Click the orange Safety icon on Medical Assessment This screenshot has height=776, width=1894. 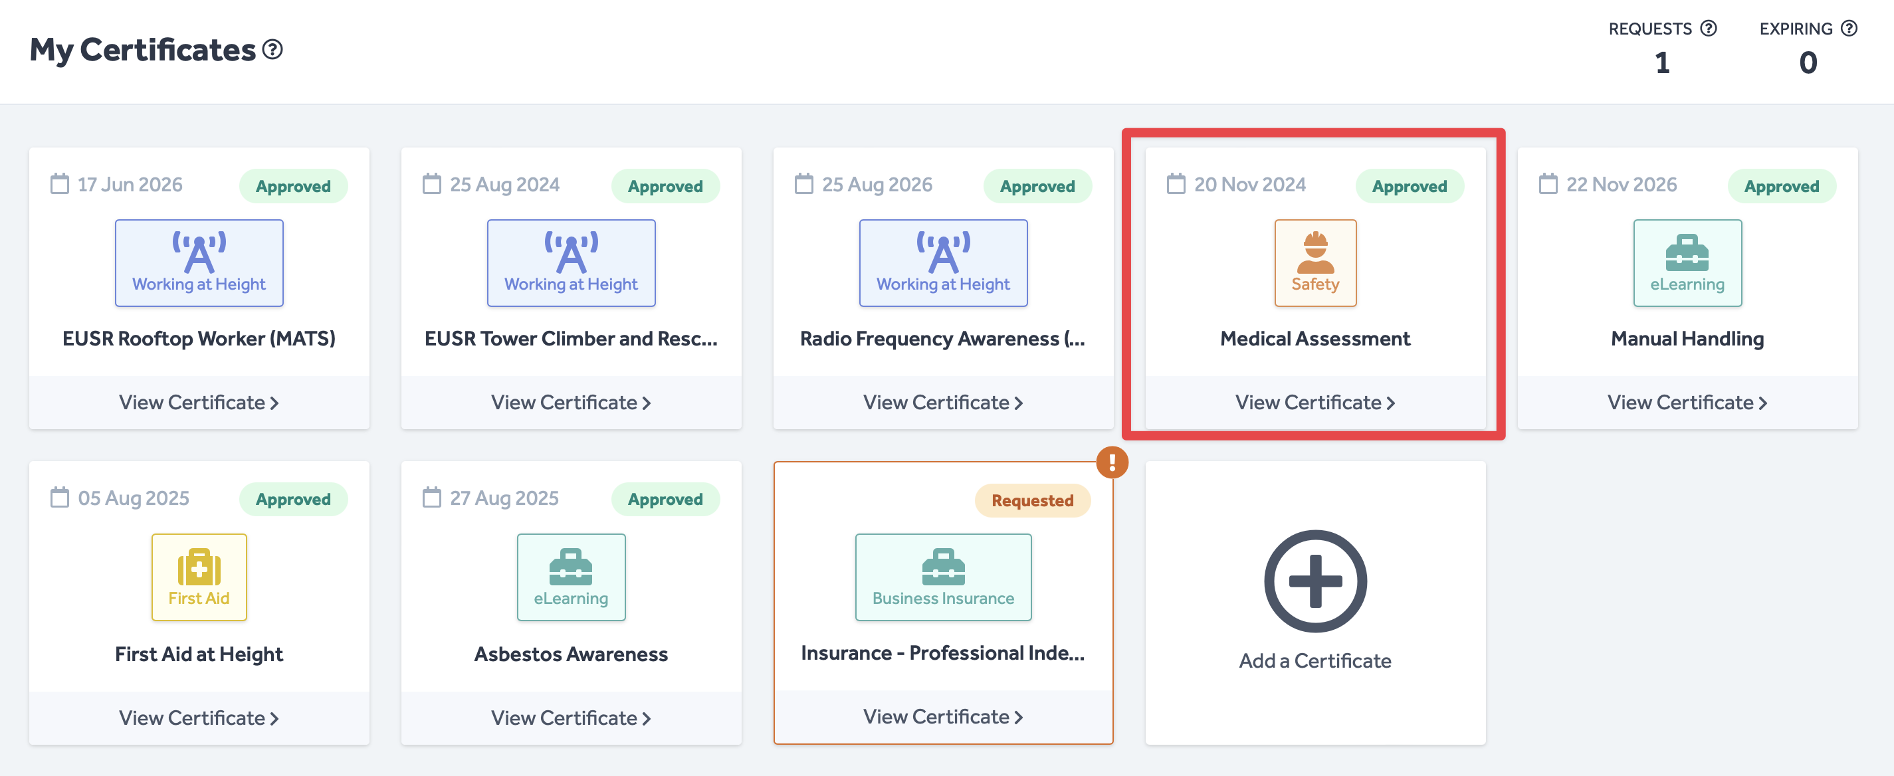pos(1315,262)
